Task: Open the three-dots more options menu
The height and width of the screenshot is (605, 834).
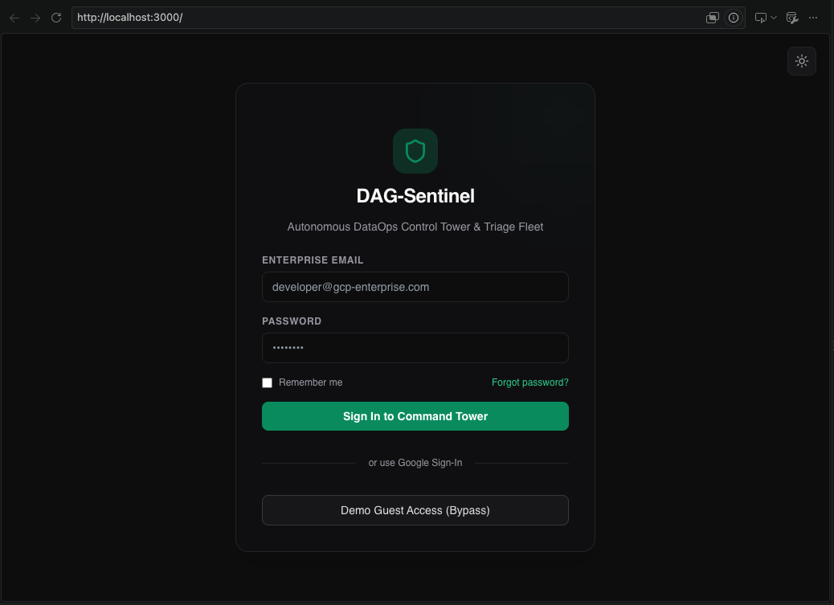Action: pos(813,18)
